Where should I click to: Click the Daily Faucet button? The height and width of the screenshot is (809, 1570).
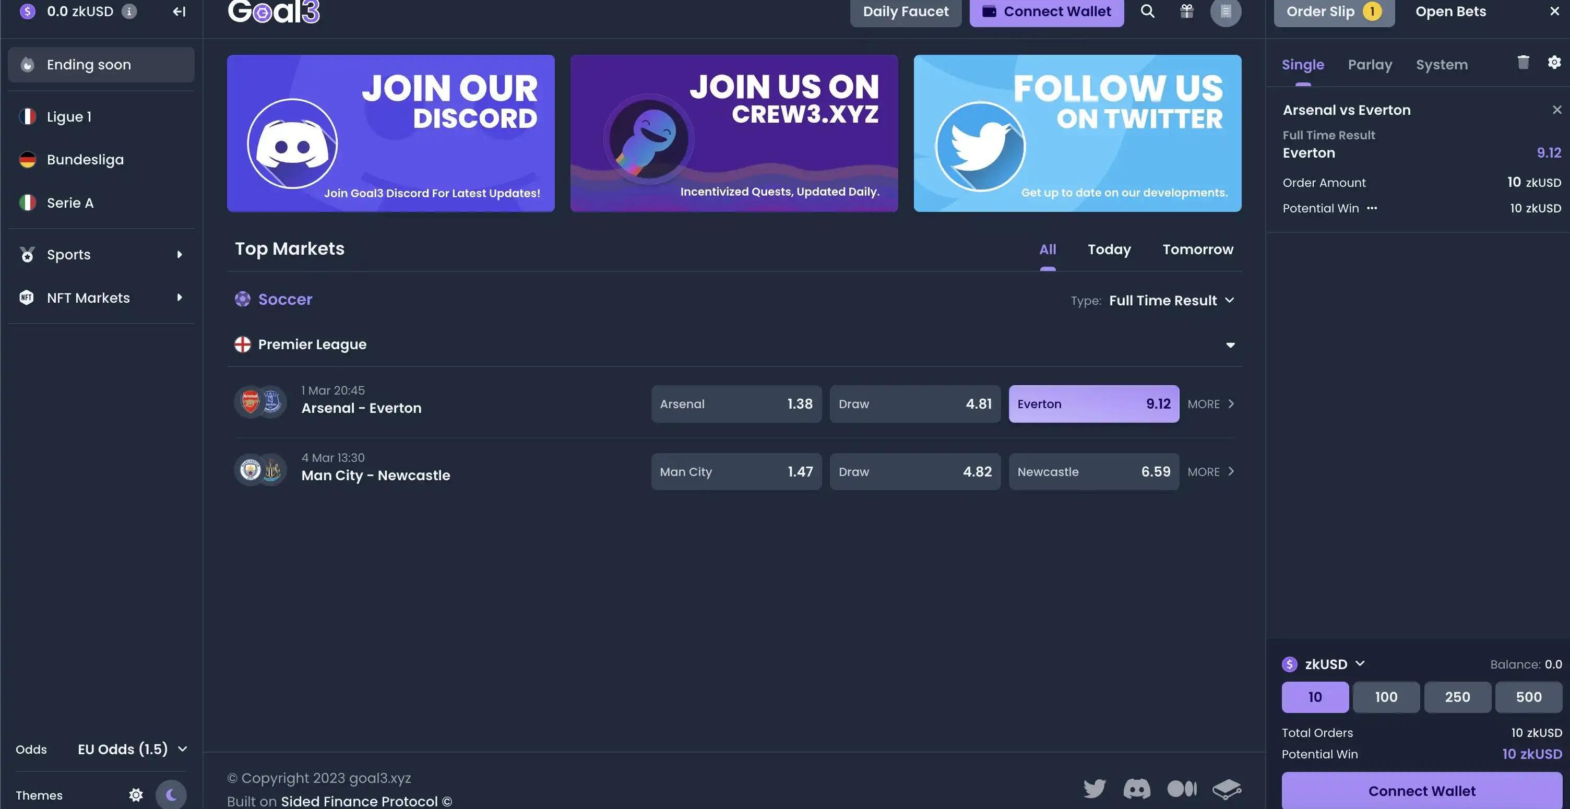[905, 11]
